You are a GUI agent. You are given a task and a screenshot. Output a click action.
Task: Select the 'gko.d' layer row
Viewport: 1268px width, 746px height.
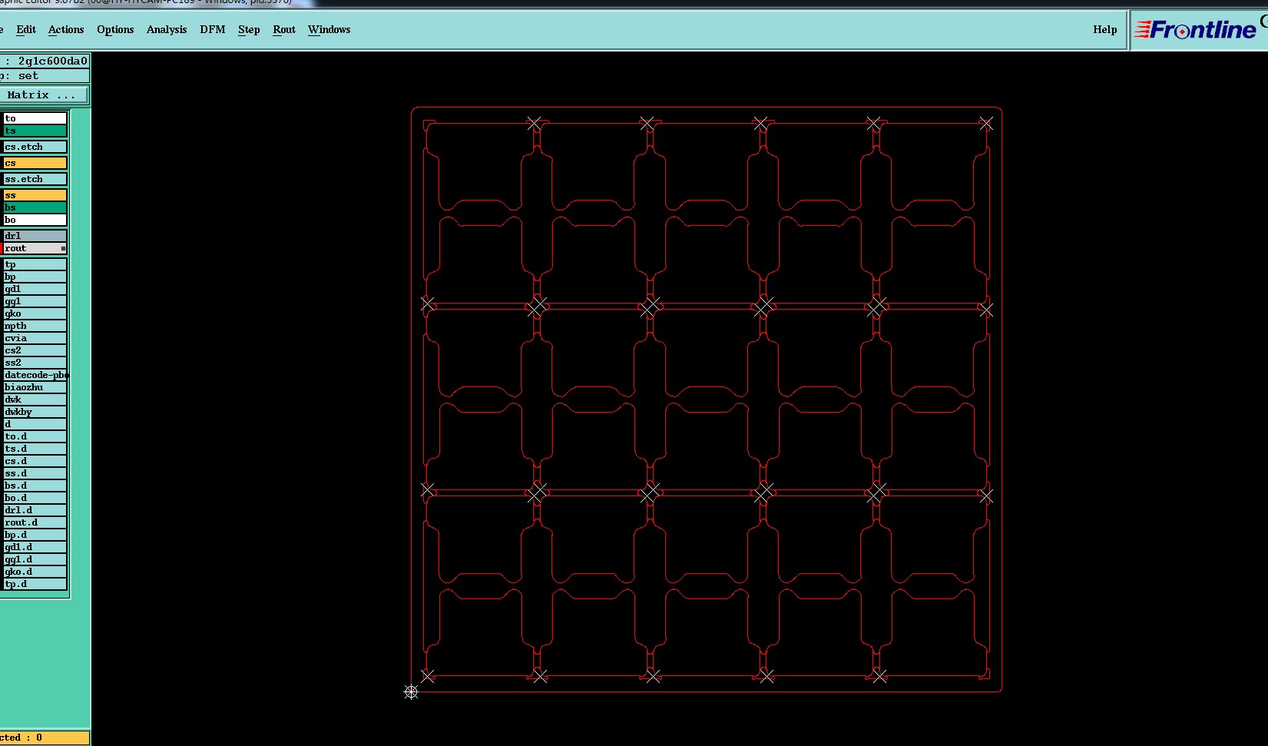tap(35, 572)
